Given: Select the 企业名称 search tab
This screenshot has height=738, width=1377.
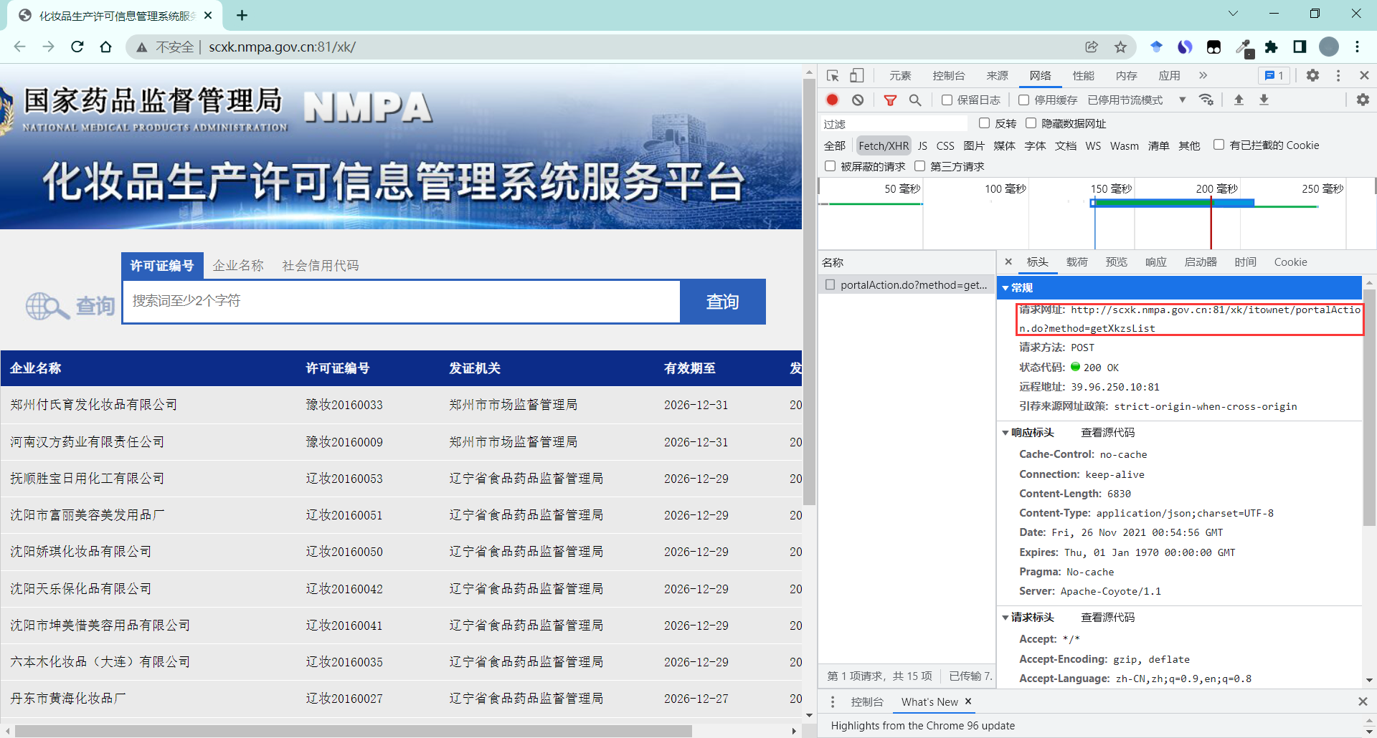Looking at the screenshot, I should pos(238,266).
